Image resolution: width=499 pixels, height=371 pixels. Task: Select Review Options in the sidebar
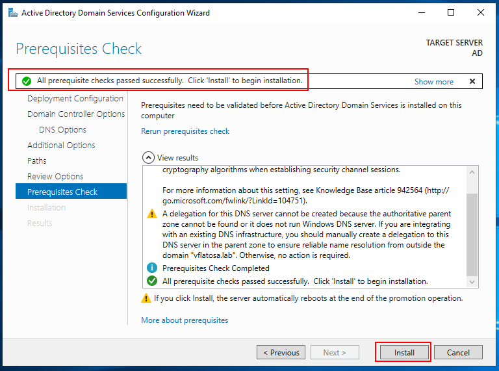(55, 176)
